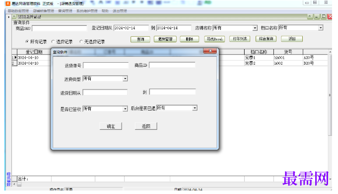The image size is (338, 194).
Task: Close the 查询条件 dialog
Action: [210, 51]
